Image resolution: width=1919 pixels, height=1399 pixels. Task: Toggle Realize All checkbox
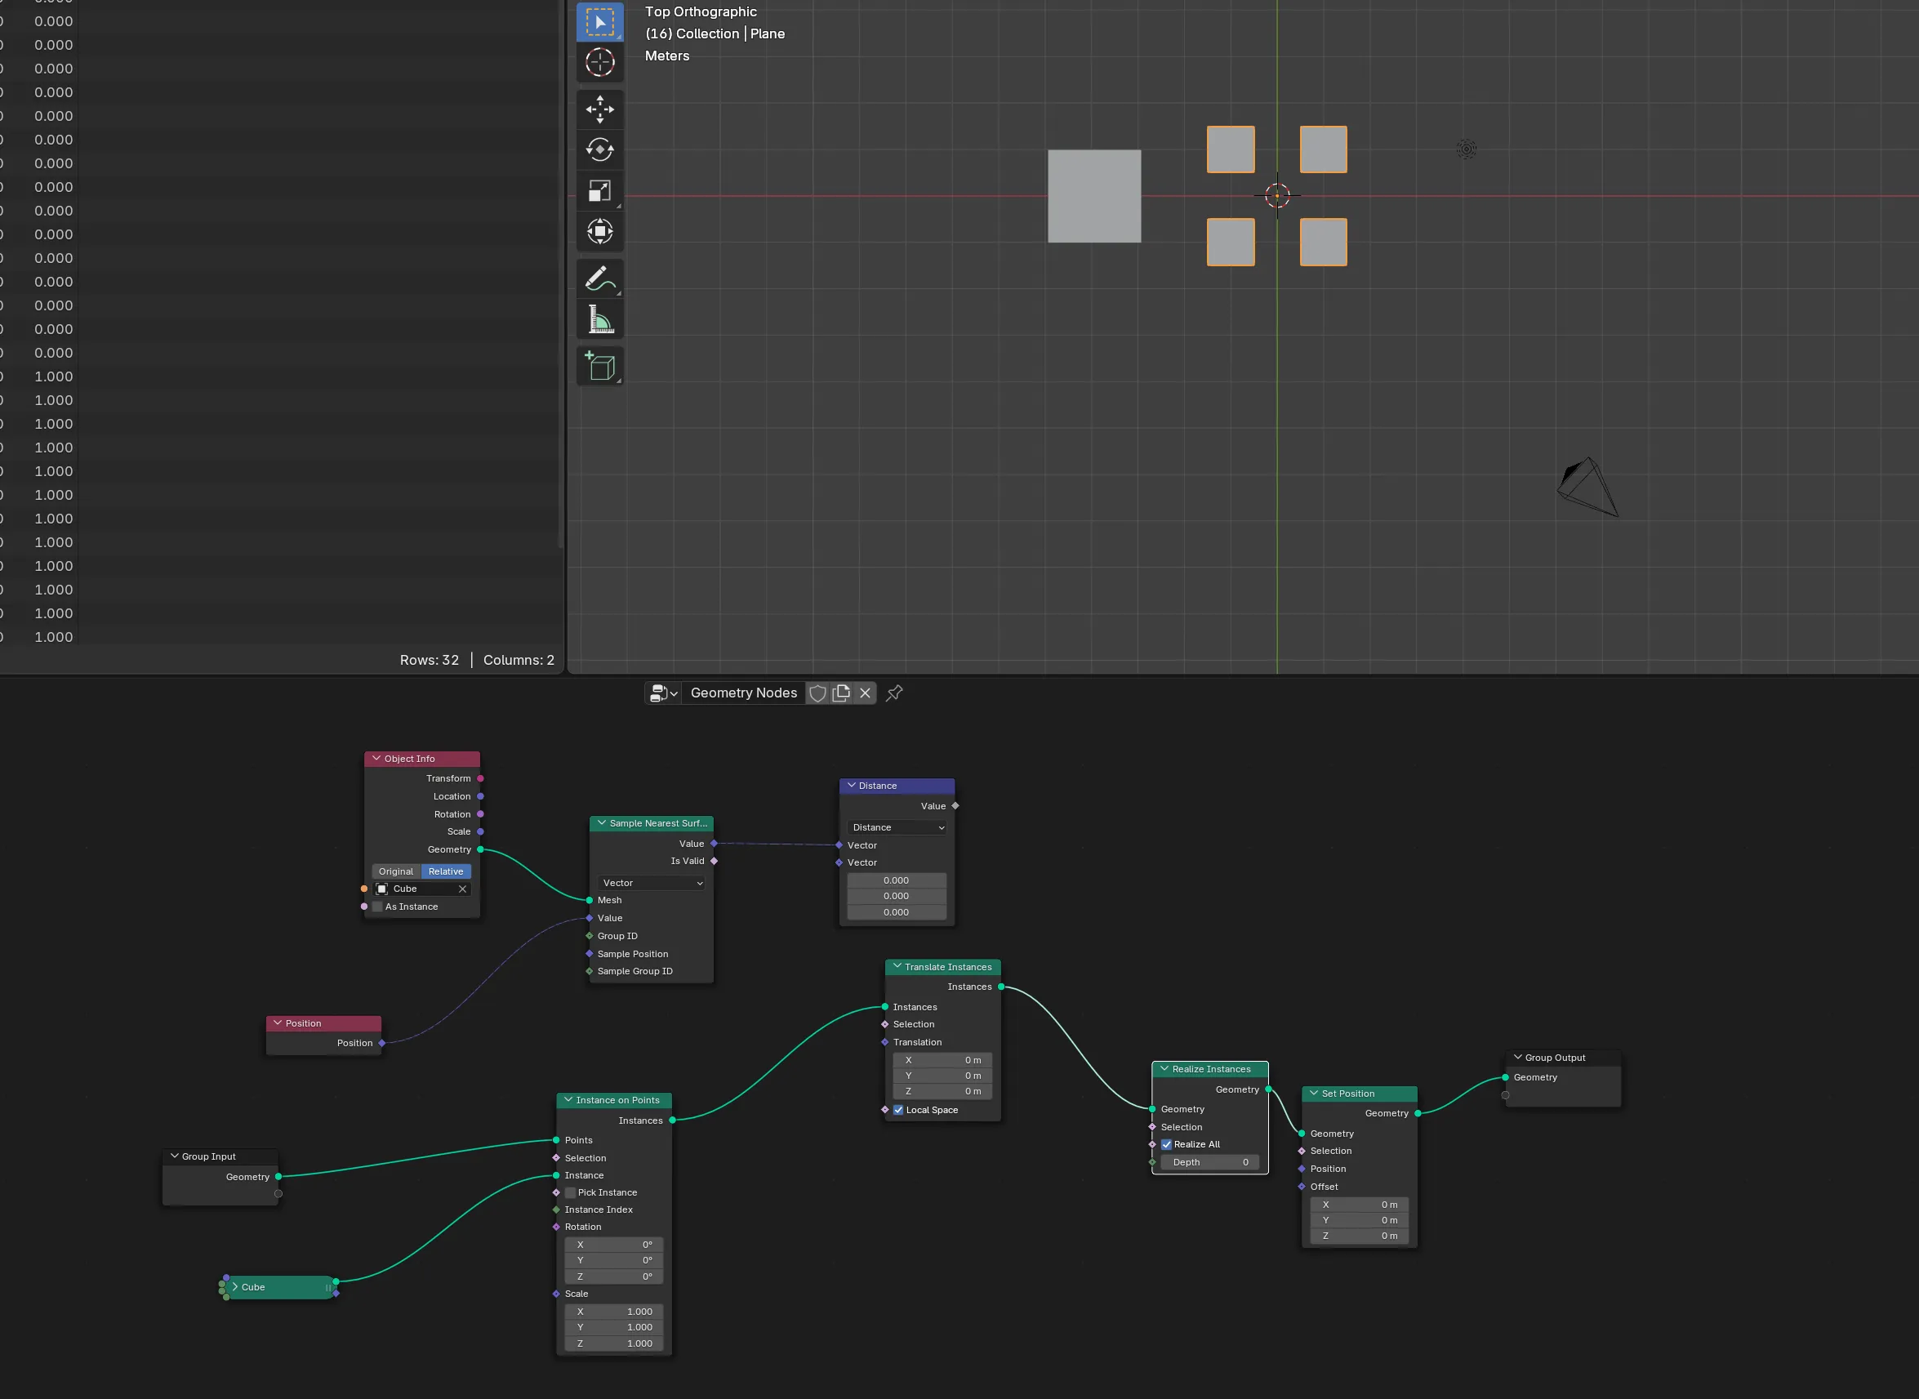pos(1166,1145)
